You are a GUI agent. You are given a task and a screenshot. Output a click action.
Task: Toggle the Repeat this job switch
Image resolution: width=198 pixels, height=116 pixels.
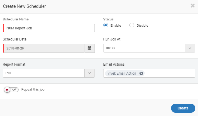pos(11,90)
